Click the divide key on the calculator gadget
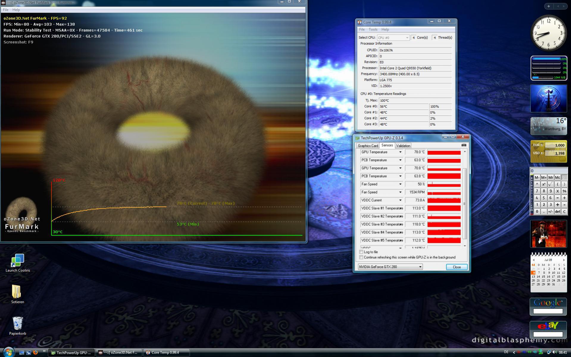 click(564, 198)
